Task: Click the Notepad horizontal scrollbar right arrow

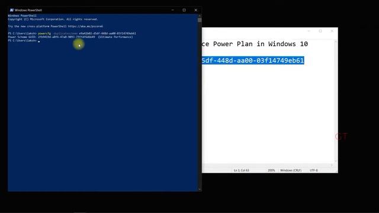Action: tap(332, 165)
